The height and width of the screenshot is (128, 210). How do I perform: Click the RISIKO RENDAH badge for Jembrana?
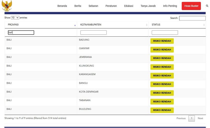pyautogui.click(x=162, y=58)
